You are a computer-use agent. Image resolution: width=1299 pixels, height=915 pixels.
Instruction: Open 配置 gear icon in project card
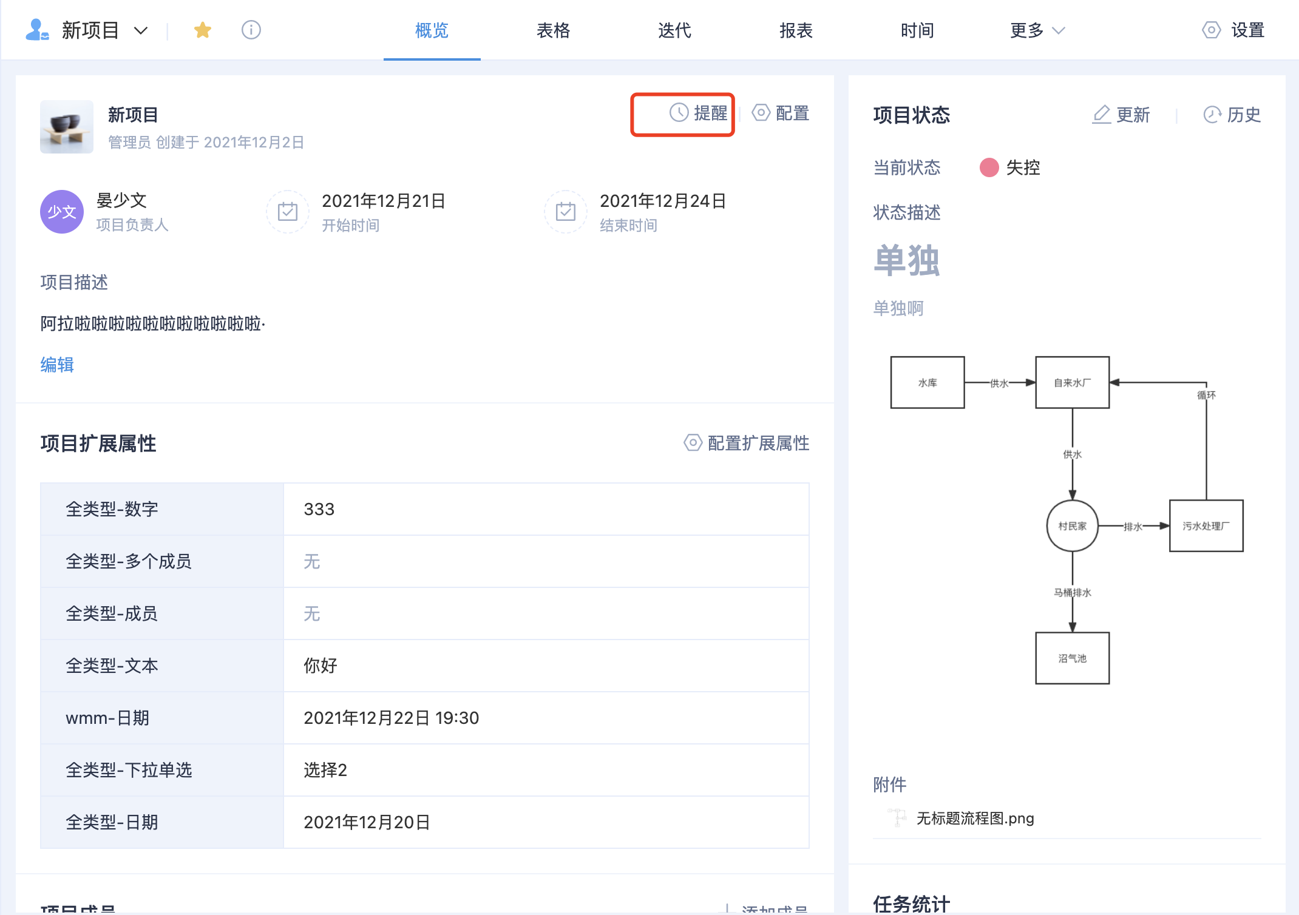(761, 113)
